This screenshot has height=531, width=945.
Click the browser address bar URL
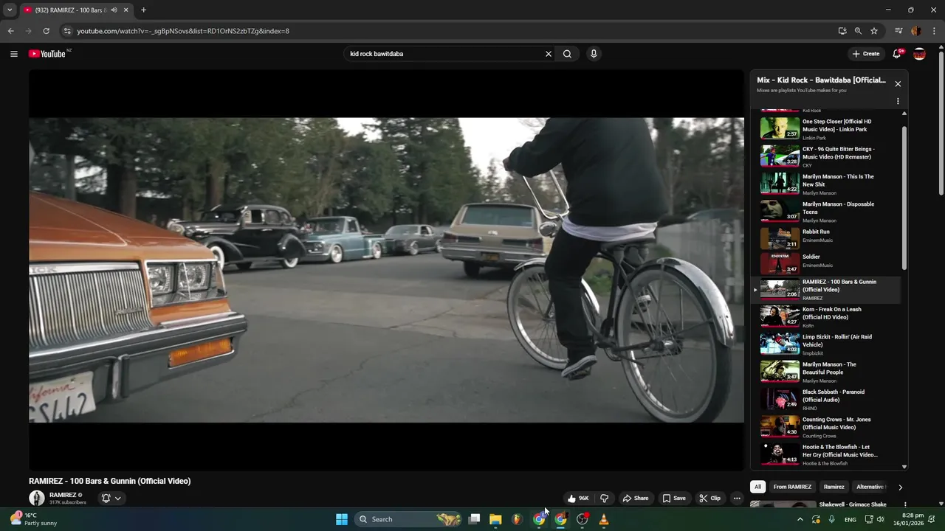pyautogui.click(x=183, y=31)
